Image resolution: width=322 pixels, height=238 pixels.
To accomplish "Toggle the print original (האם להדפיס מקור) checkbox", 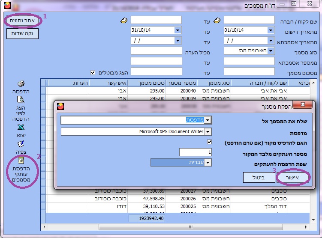I will point(209,142).
